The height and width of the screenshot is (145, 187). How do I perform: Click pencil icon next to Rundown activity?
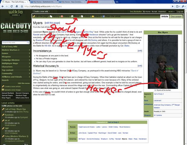[x=3, y=115]
